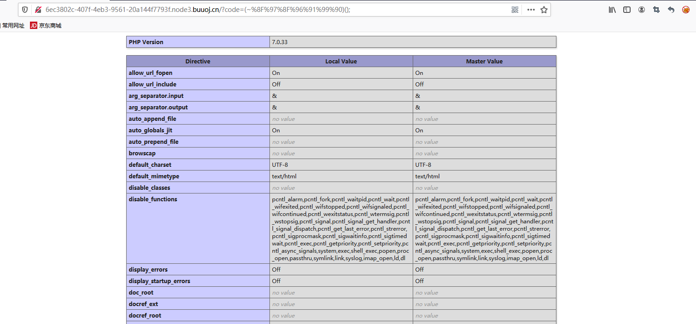This screenshot has height=324, width=696.
Task: Click the insecure connection padlock icon
Action: (38, 10)
